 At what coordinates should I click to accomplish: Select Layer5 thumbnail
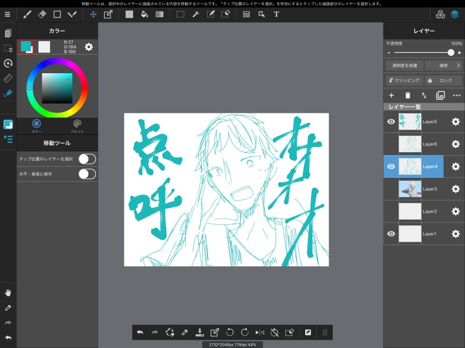410,121
